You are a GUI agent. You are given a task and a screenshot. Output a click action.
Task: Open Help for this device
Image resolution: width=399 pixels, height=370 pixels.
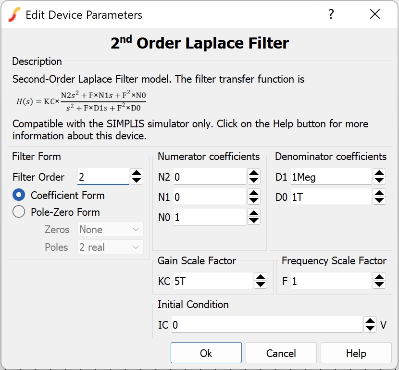(x=356, y=353)
